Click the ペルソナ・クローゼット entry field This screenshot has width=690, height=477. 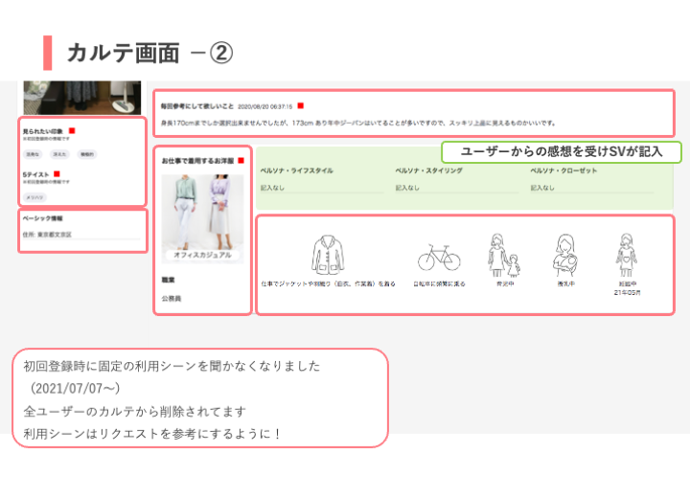(x=590, y=188)
